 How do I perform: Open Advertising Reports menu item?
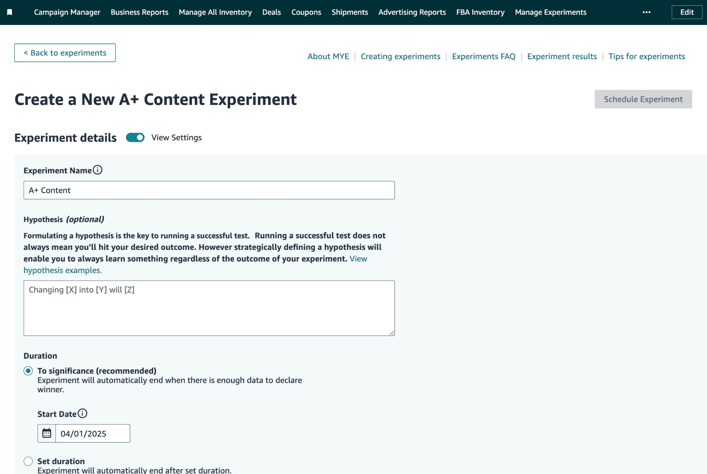click(x=412, y=13)
